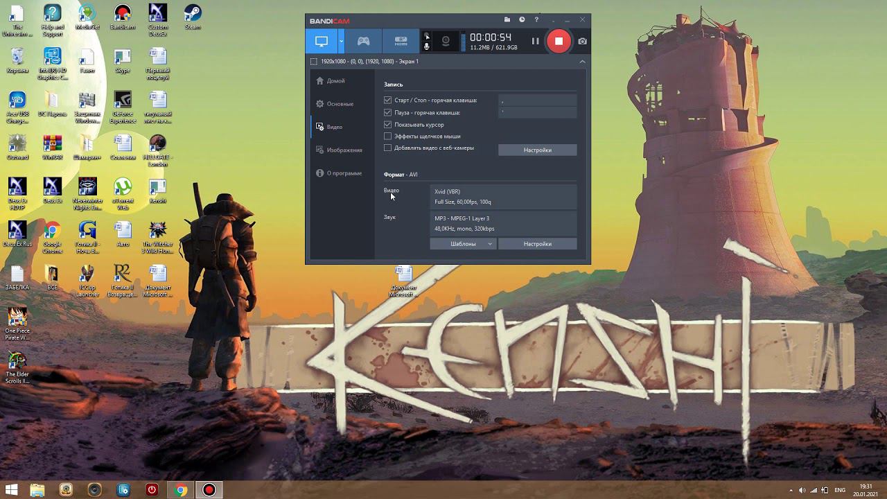Open the Домой tab in sidebar
887x499 pixels.
click(331, 81)
